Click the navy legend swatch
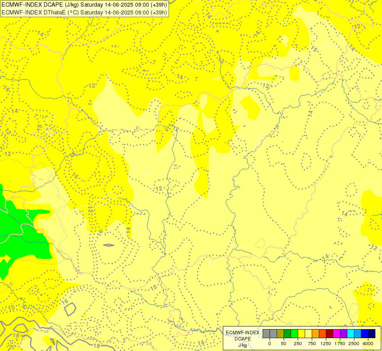Viewport: 382px width, 351px height. (x=372, y=333)
